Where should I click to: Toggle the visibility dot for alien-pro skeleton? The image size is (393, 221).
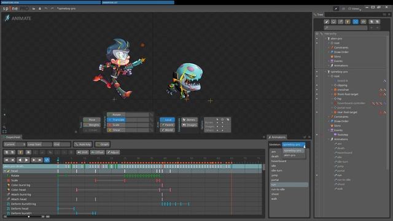pyautogui.click(x=317, y=39)
